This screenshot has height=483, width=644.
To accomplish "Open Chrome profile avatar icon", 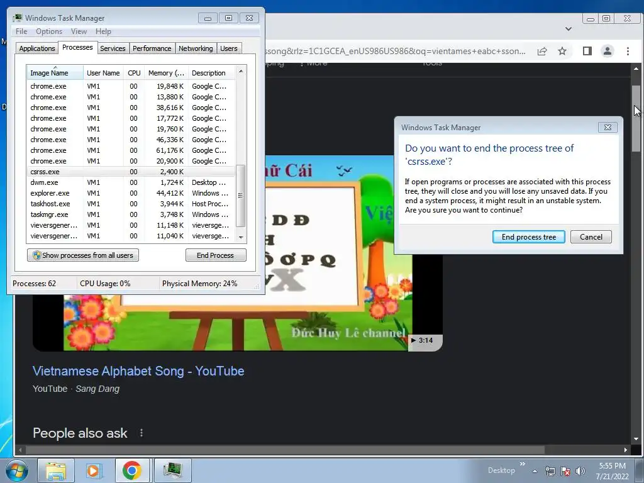I will [607, 51].
